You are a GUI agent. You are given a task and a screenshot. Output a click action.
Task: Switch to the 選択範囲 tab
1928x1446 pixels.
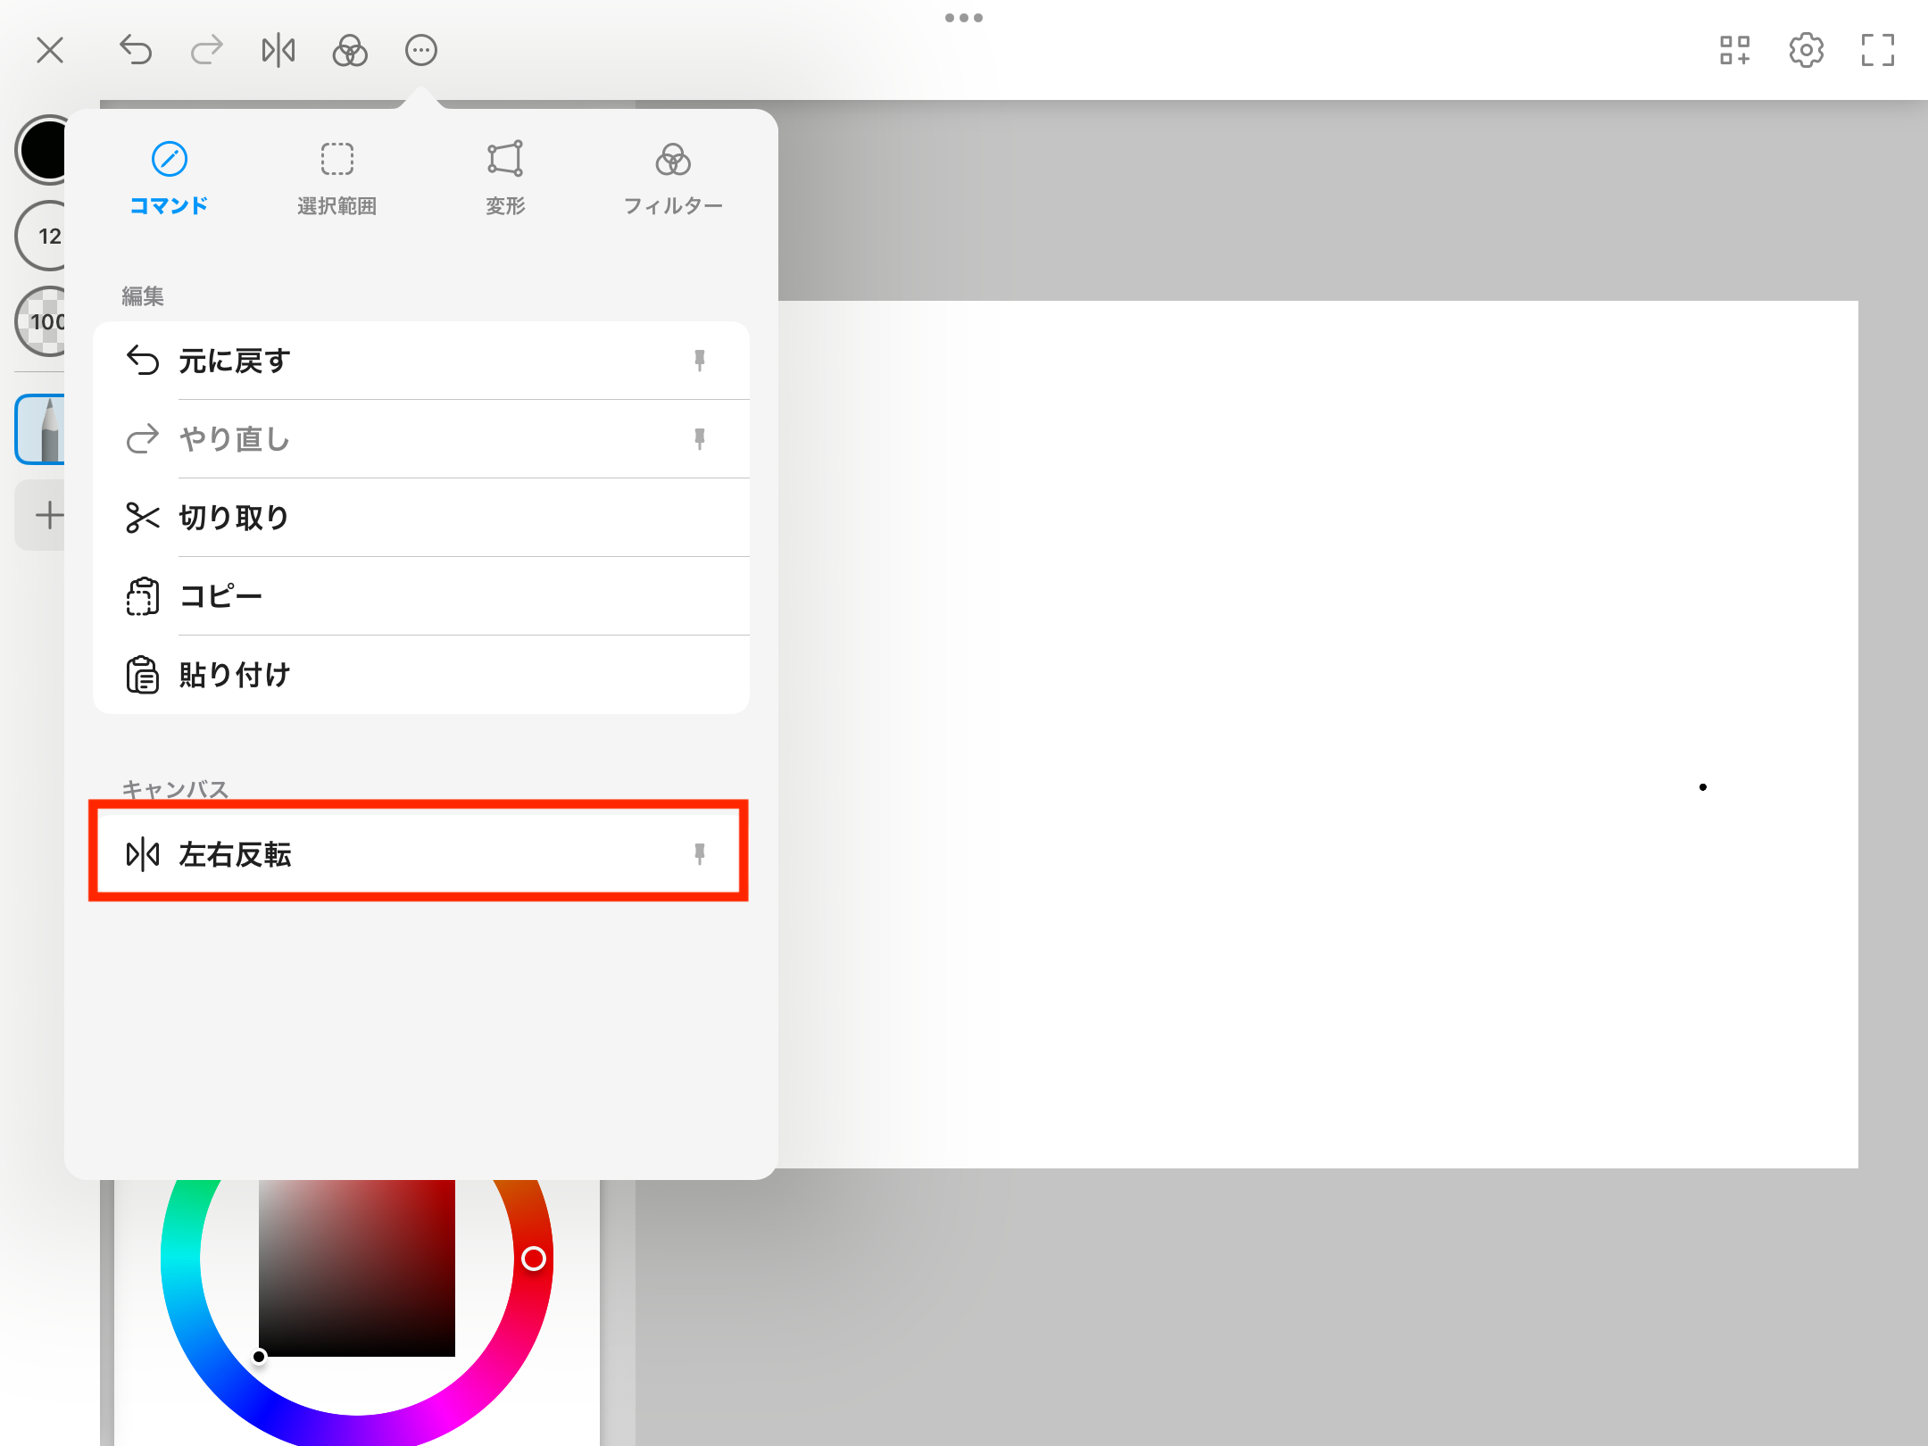[337, 179]
